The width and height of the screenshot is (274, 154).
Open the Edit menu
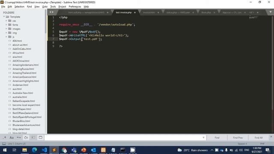[10, 7]
